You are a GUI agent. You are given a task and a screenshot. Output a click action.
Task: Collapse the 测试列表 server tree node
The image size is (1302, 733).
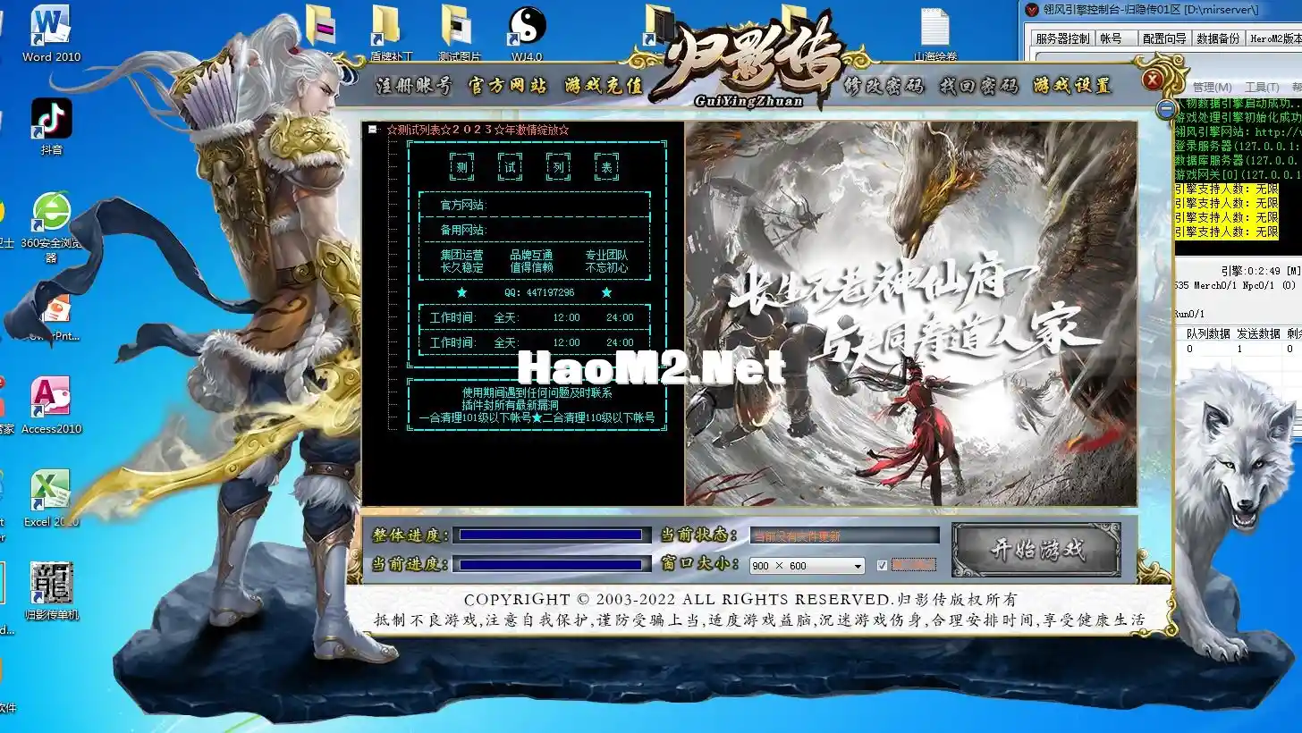(x=372, y=130)
